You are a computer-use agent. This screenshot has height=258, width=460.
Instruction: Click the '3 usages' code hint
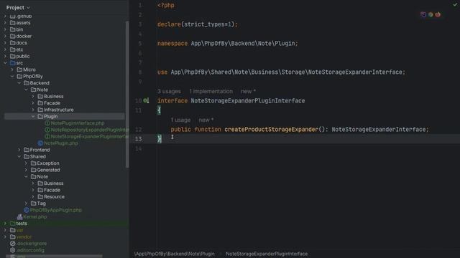(169, 91)
